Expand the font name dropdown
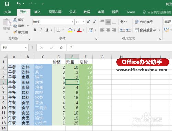 point(72,22)
